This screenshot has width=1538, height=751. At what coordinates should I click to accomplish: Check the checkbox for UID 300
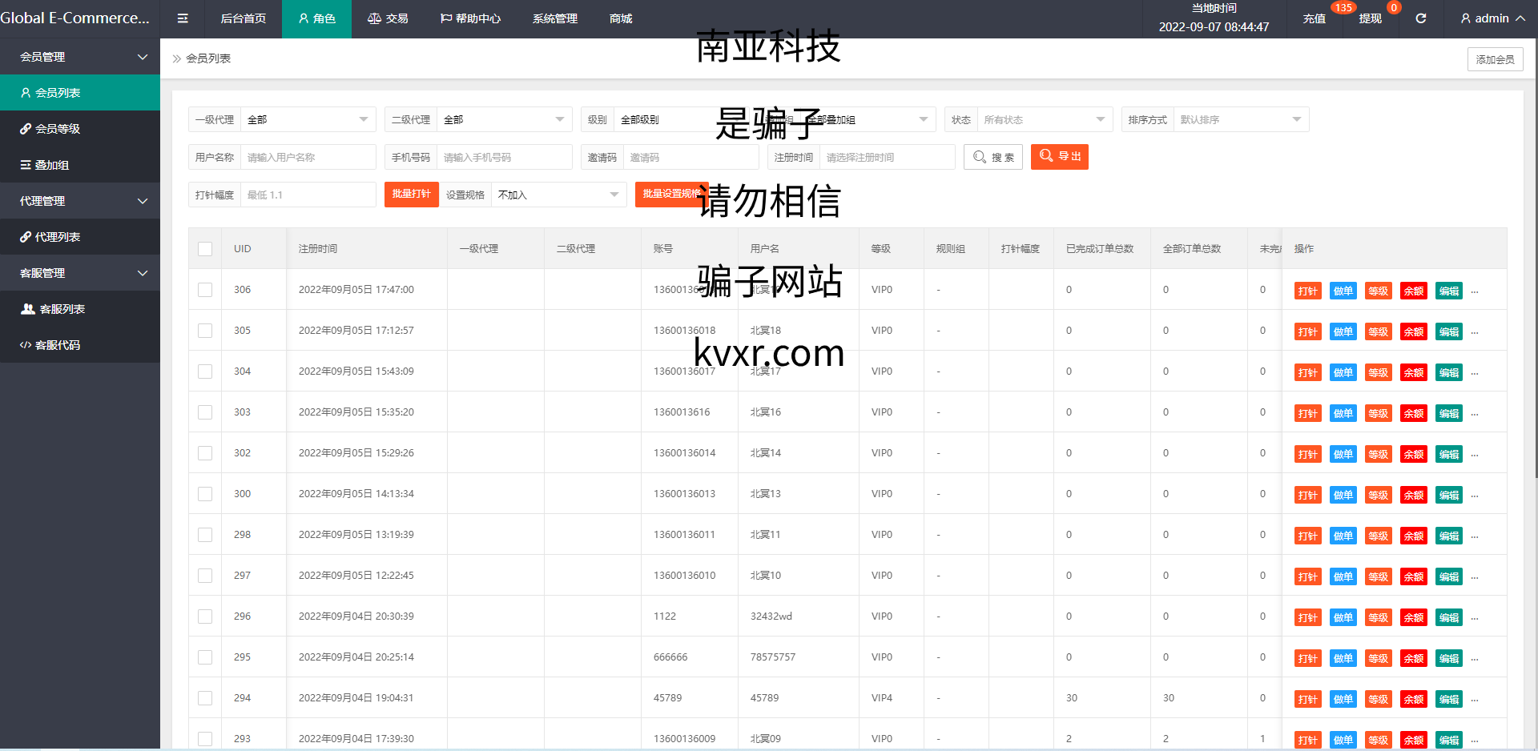pos(205,494)
